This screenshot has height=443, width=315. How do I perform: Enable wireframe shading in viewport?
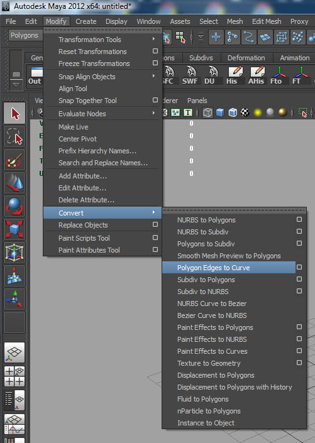(207, 112)
